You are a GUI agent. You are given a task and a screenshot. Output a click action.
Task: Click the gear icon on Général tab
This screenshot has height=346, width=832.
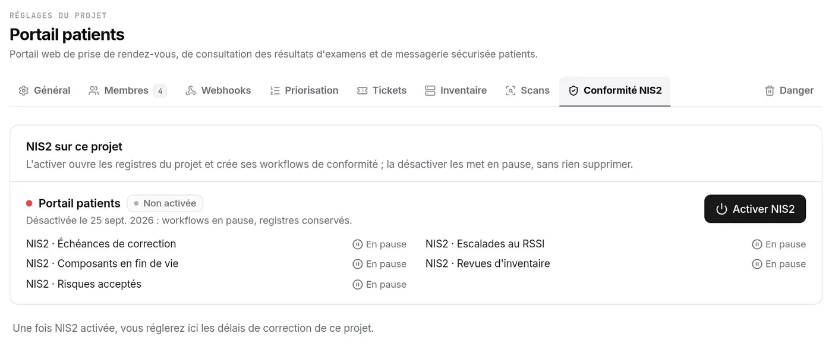pyautogui.click(x=24, y=91)
